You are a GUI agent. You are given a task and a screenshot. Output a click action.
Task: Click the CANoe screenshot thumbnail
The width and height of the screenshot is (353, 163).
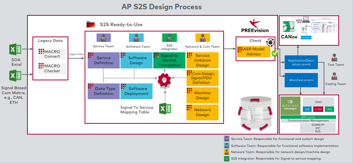click(317, 29)
